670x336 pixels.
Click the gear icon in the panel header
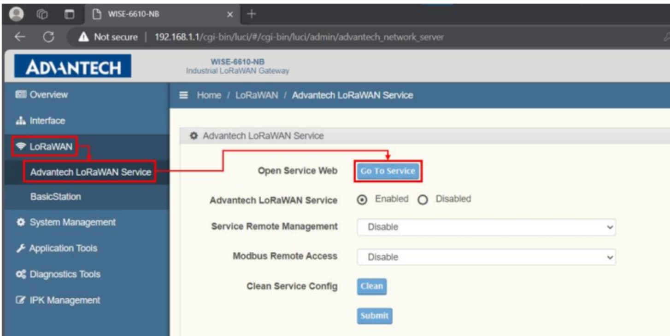tap(194, 136)
